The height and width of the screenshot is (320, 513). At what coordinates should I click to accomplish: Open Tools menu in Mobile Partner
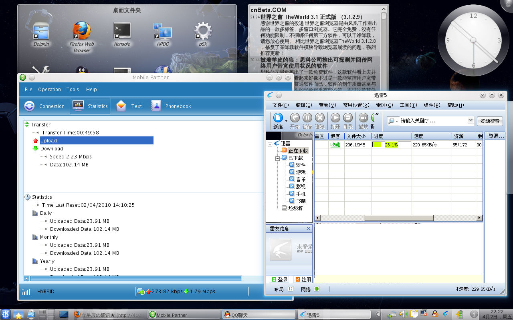[73, 89]
